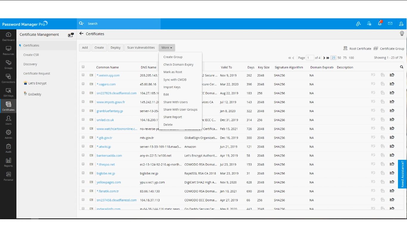The width and height of the screenshot is (407, 229).
Task: Open notifications bell icon
Action: 380,23
